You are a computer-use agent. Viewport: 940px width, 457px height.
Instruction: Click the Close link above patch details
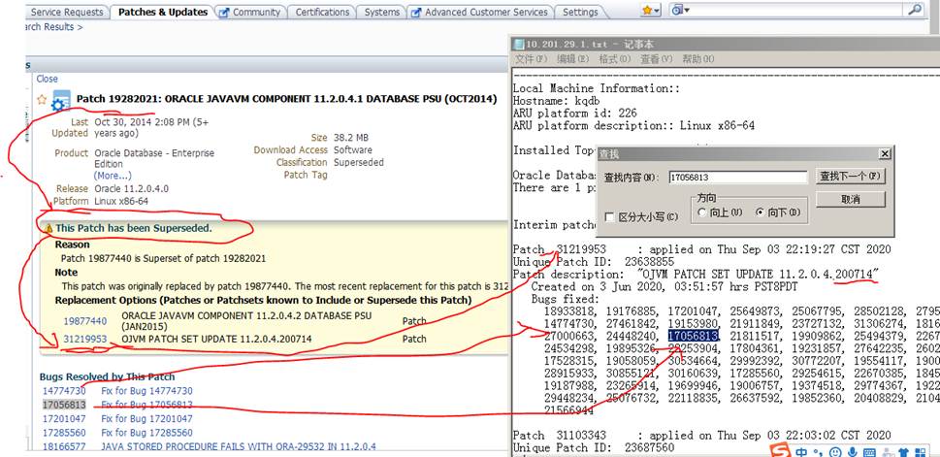coord(48,79)
